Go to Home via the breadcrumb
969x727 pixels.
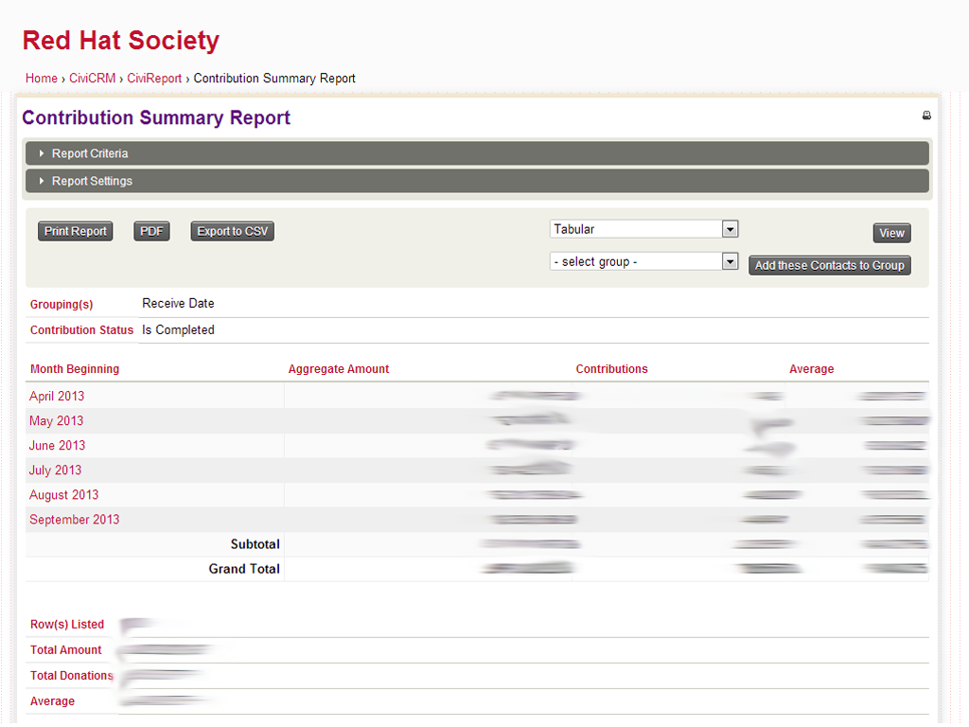pyautogui.click(x=41, y=79)
